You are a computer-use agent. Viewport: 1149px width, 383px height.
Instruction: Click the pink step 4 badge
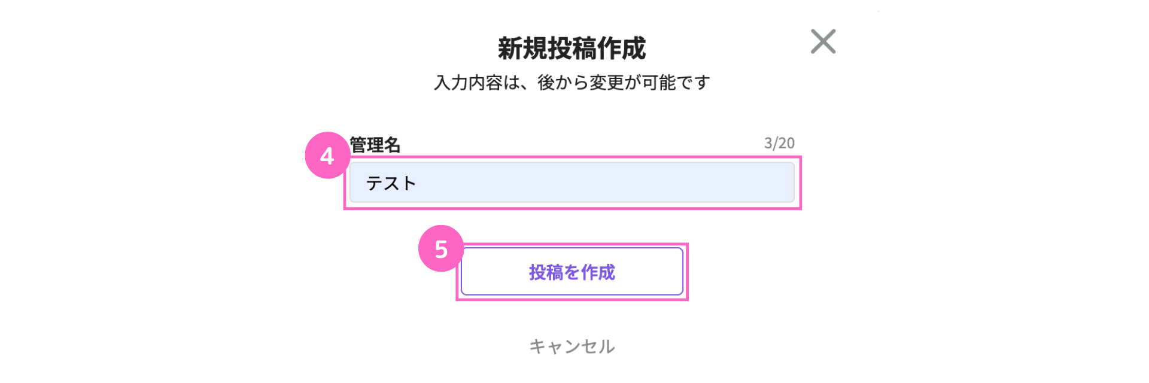[327, 156]
